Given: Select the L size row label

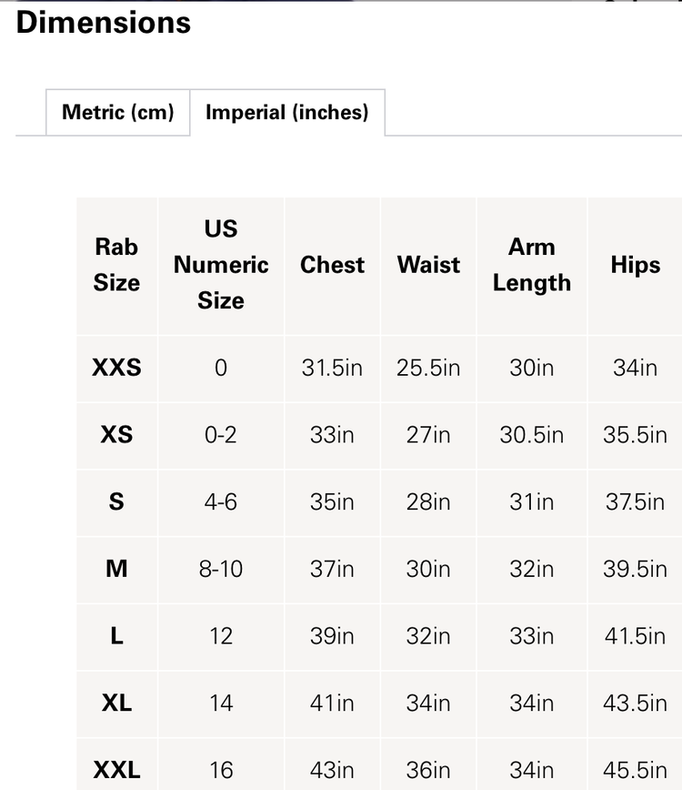Looking at the screenshot, I should [x=116, y=636].
